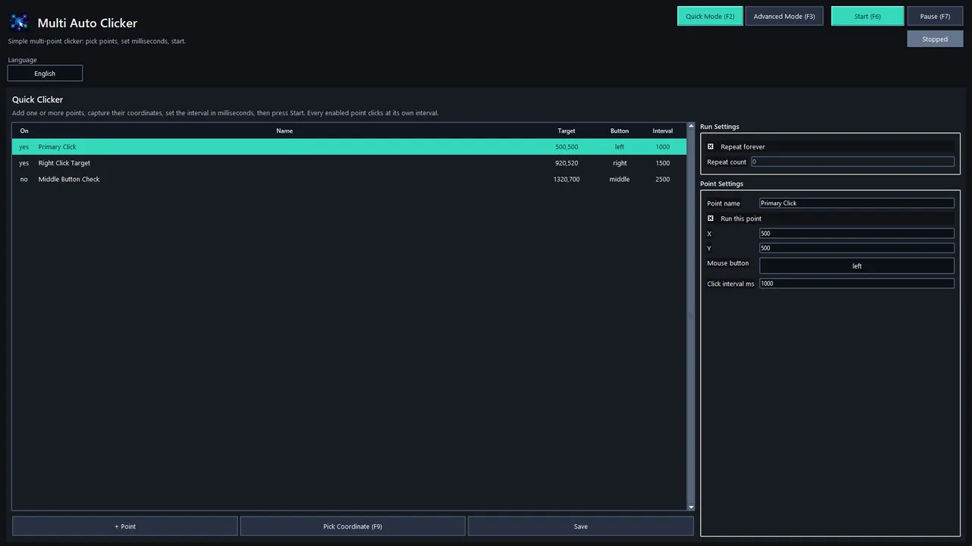This screenshot has width=972, height=546.
Task: Click the Point Settings heading
Action: 721,184
